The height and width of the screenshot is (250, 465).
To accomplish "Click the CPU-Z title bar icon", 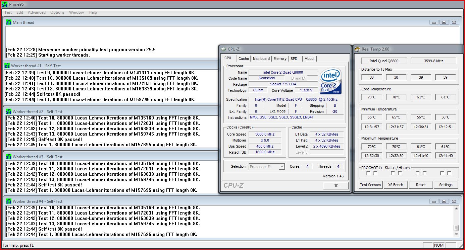I will click(x=224, y=49).
